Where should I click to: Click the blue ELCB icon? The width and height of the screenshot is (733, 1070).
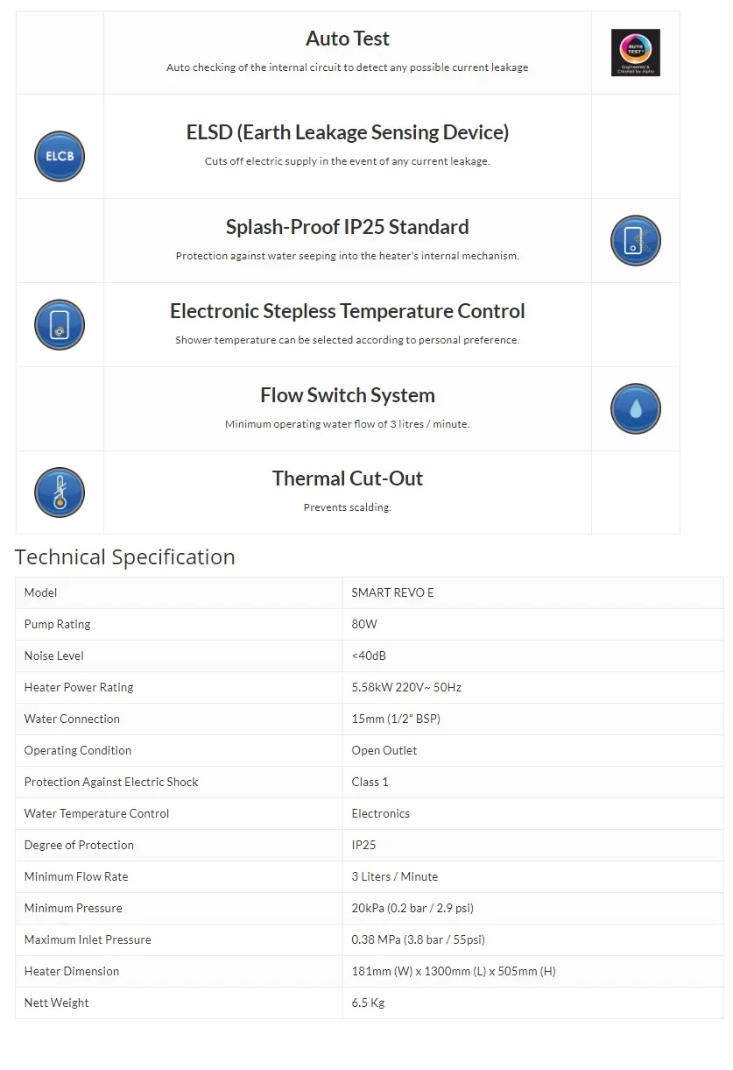(x=60, y=156)
